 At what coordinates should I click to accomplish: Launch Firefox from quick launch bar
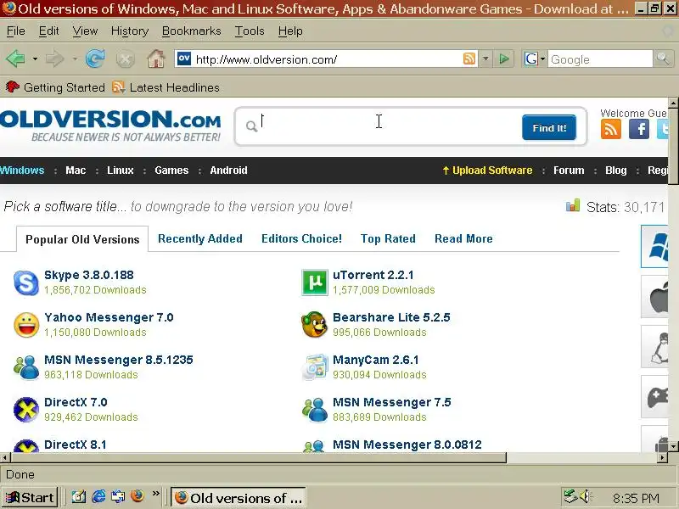pyautogui.click(x=137, y=496)
